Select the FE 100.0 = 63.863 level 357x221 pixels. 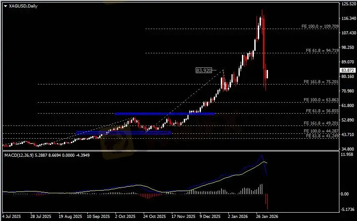(321, 100)
